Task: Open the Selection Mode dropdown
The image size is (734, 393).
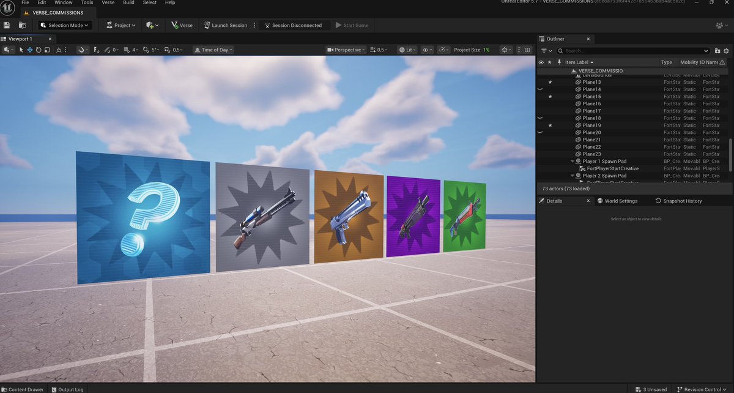Action: point(65,25)
